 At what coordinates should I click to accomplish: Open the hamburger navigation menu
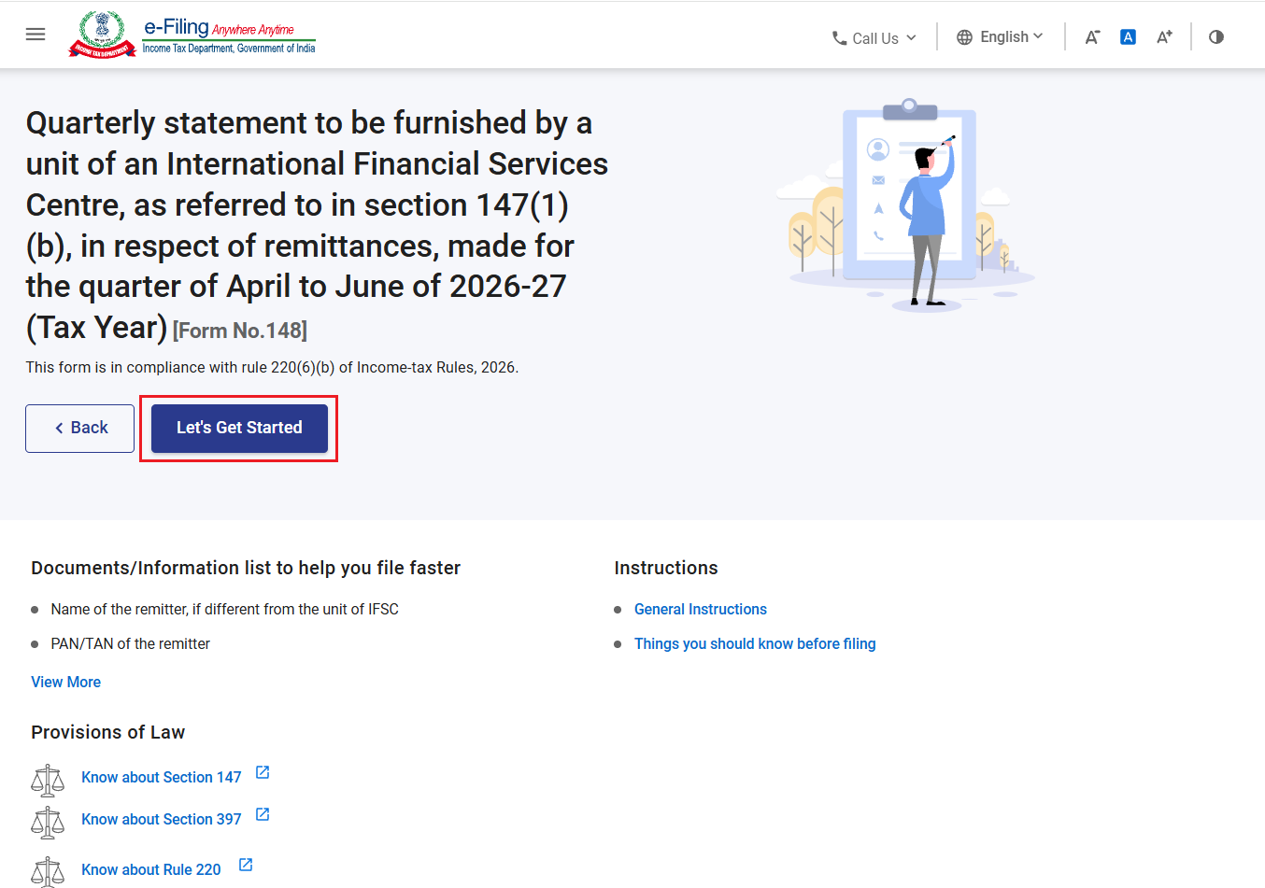coord(36,35)
